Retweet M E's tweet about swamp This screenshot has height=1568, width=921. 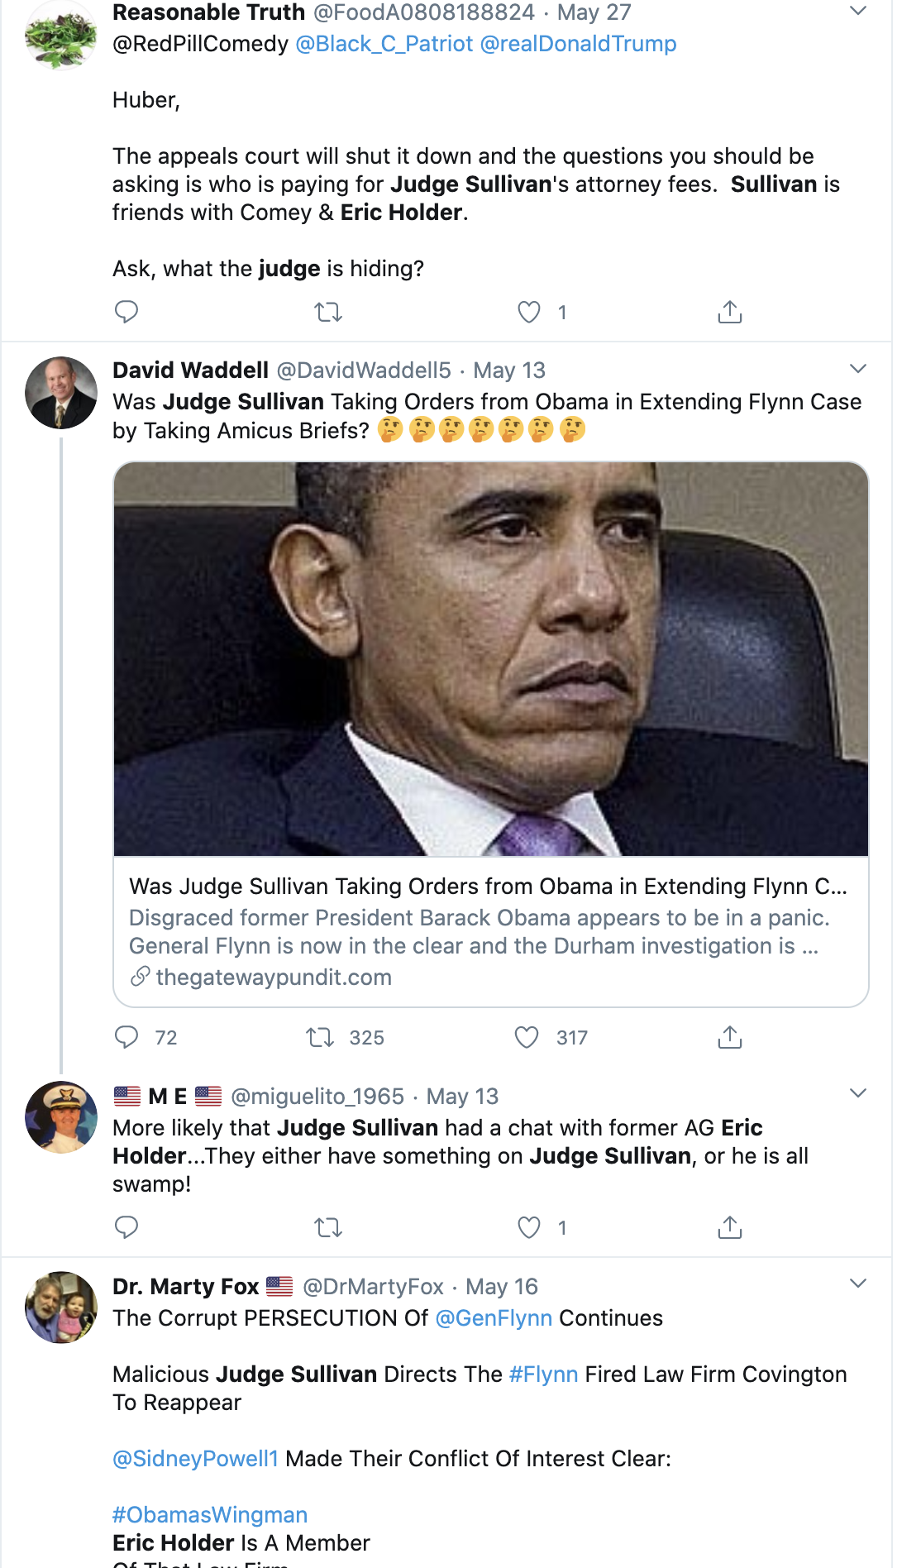click(328, 1227)
